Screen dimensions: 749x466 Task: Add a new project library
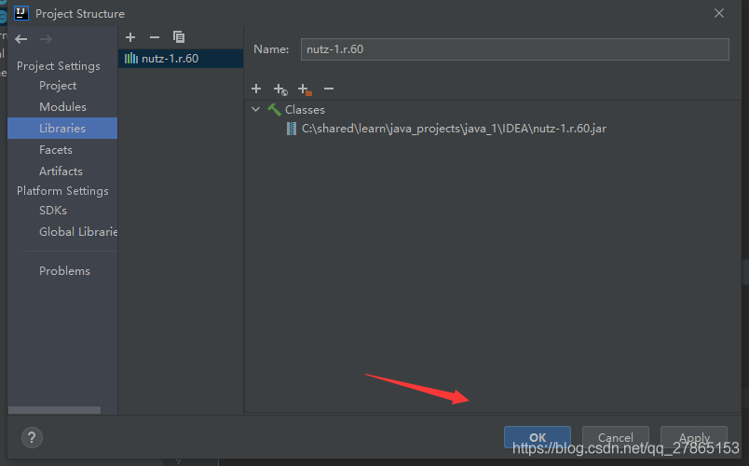[130, 37]
